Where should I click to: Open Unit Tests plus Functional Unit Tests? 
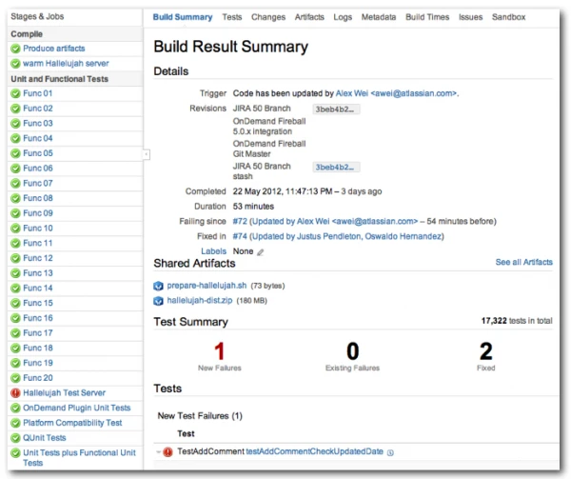coord(79,458)
